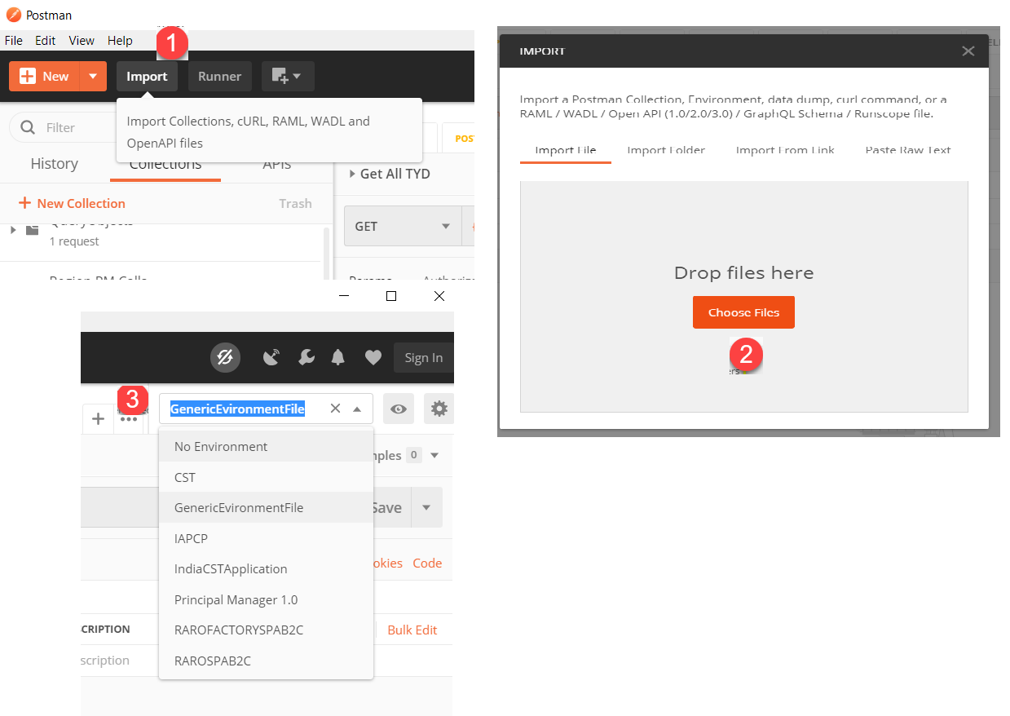Open the Edit menu
The height and width of the screenshot is (716, 1010).
coord(46,40)
